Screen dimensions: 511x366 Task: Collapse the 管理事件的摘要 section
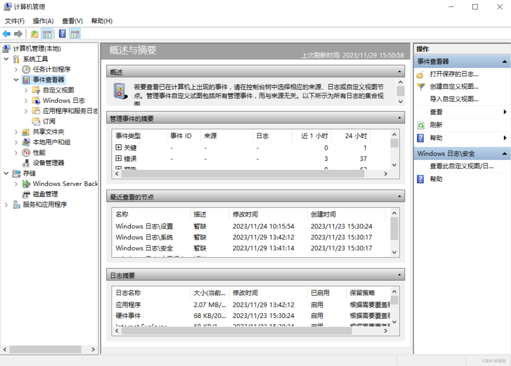tap(400, 118)
